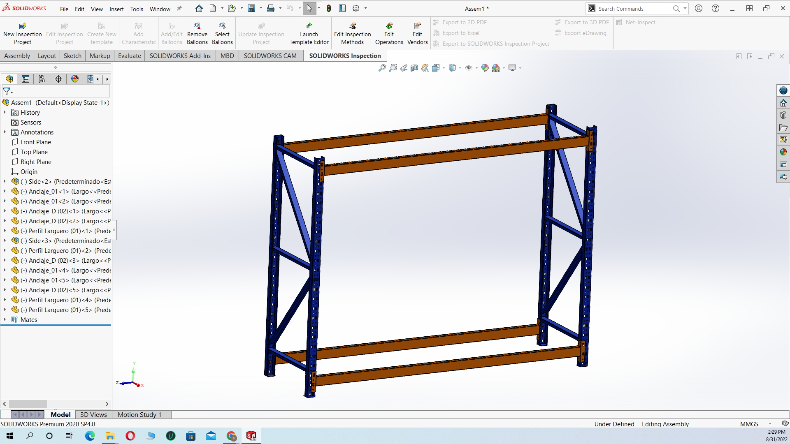Switch to the SOLIDWORKS CAM tab

tap(271, 55)
